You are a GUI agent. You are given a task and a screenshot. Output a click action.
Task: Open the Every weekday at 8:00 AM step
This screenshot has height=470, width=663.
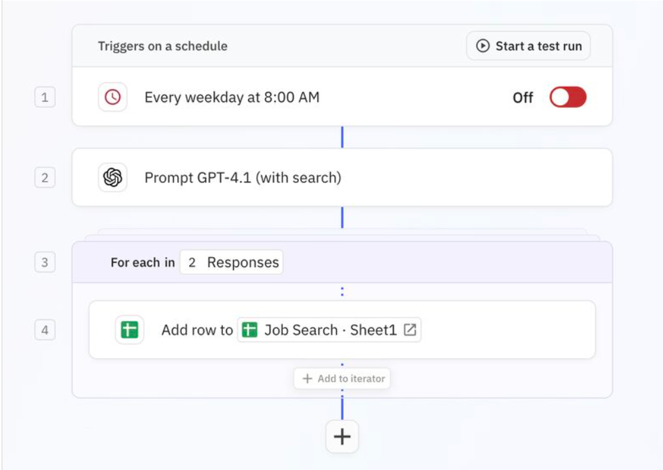[342, 97]
